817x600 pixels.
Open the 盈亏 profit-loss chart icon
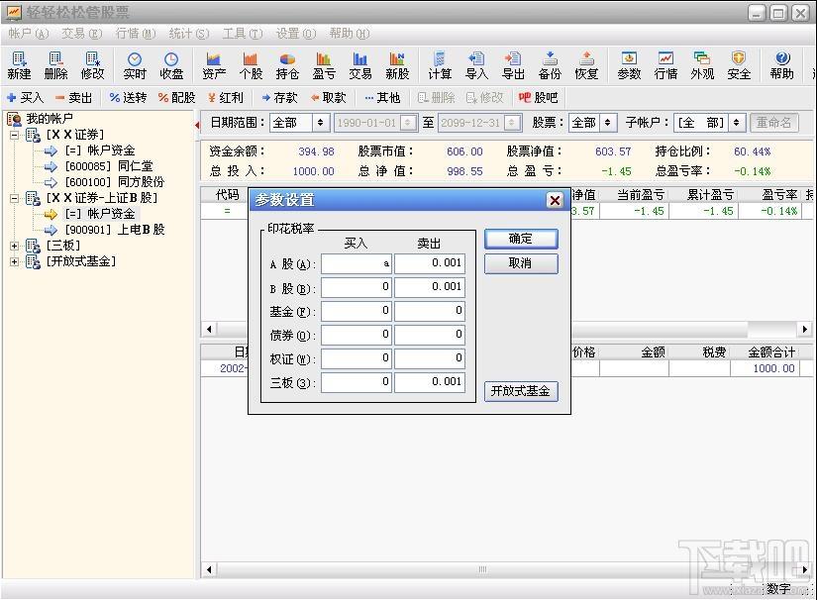pyautogui.click(x=324, y=65)
